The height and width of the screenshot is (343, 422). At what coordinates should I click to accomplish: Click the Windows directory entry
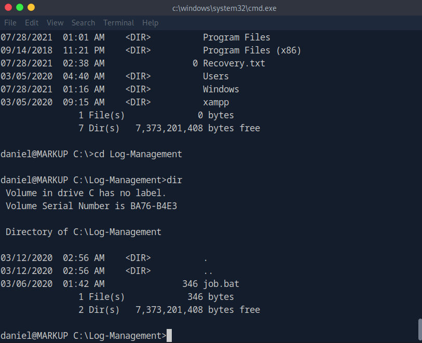(221, 89)
